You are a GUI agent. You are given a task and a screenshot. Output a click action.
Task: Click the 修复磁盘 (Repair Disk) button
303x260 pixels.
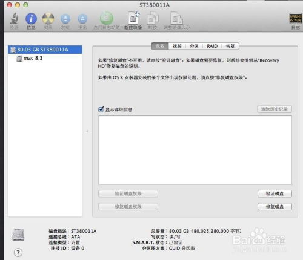pyautogui.click(x=275, y=207)
